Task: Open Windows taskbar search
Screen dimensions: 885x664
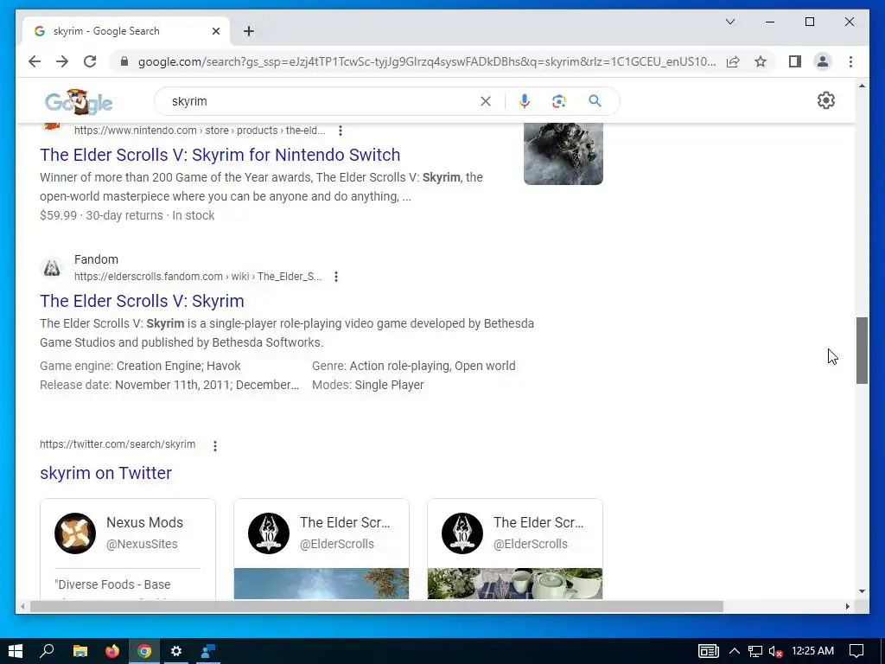Action: 47,651
